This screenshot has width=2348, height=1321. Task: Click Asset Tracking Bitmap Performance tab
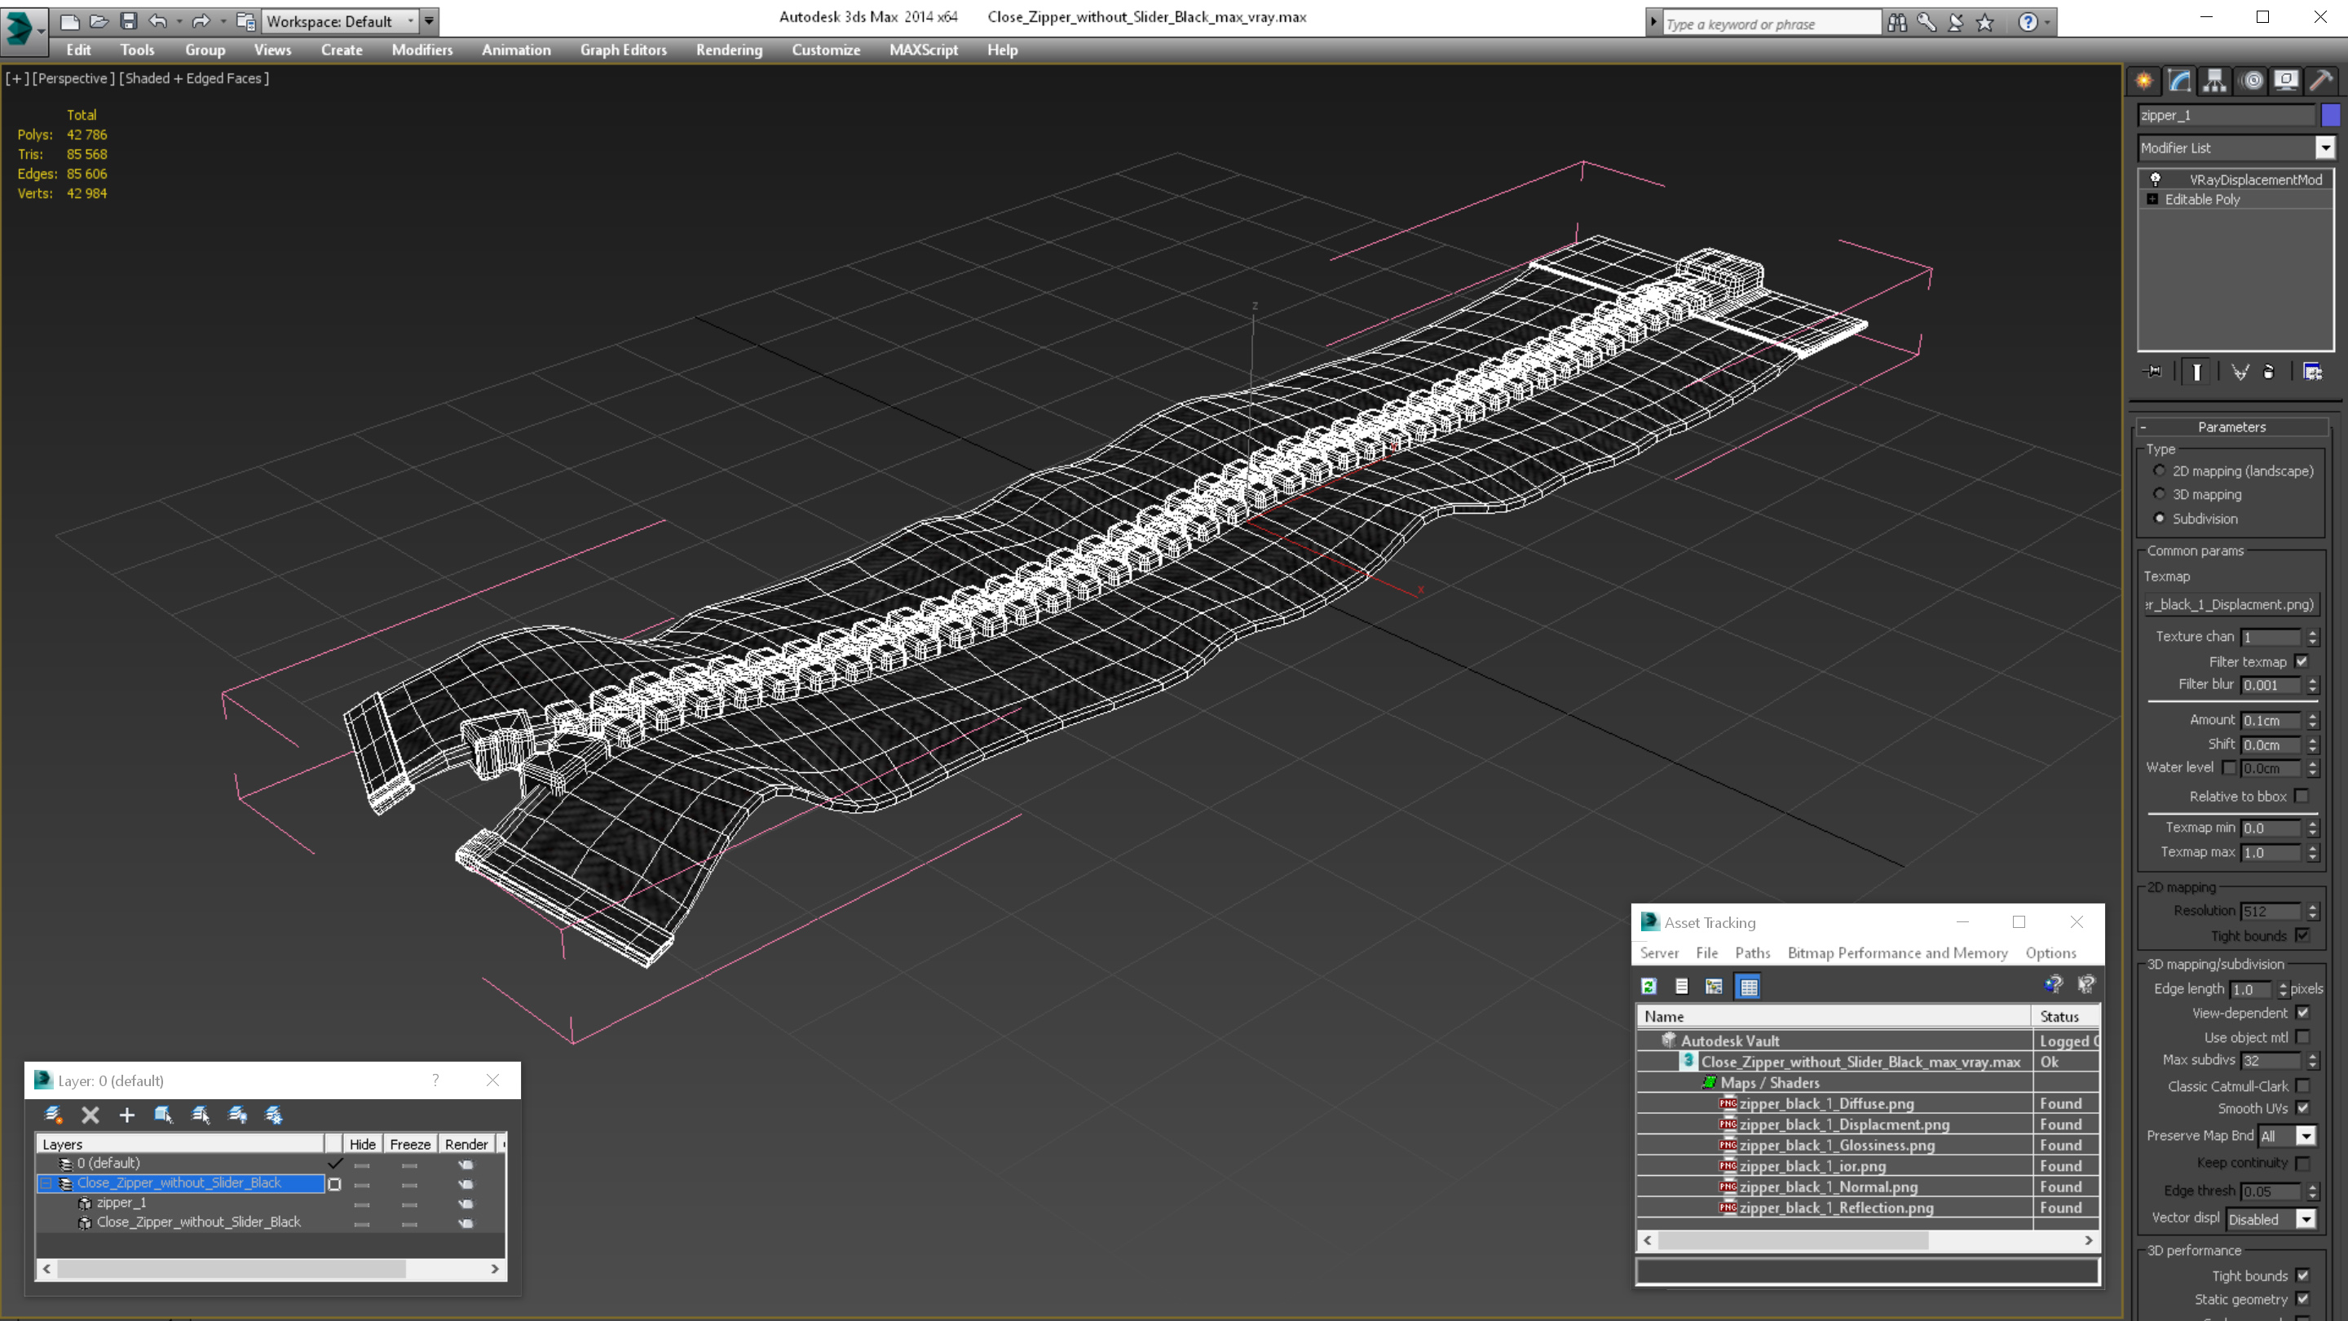pyautogui.click(x=1895, y=952)
